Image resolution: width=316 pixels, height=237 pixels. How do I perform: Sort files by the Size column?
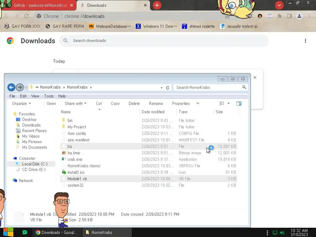pyautogui.click(x=226, y=112)
